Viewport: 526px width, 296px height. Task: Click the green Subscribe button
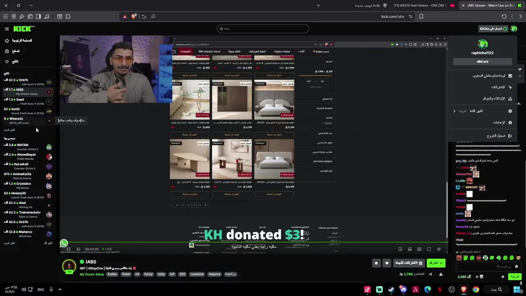click(436, 263)
